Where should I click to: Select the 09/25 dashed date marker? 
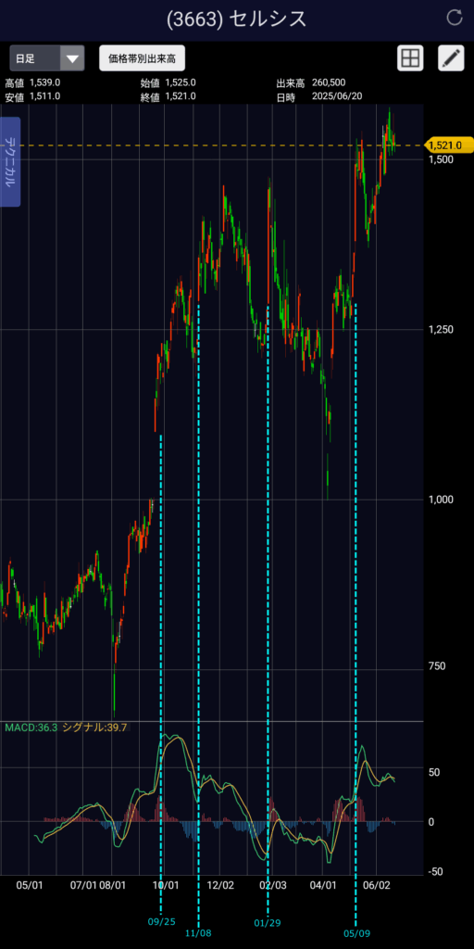click(161, 922)
